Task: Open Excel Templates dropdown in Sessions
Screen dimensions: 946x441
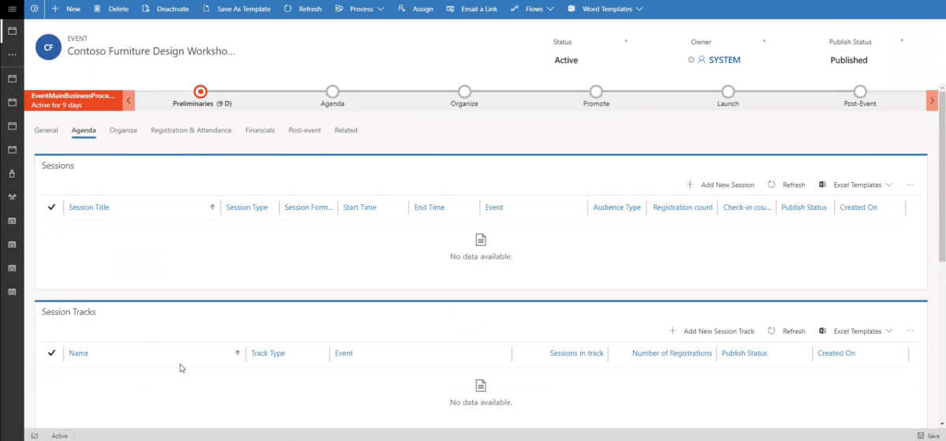Action: [855, 185]
